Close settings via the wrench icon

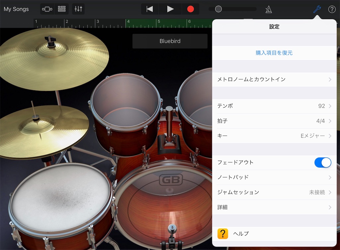[317, 9]
